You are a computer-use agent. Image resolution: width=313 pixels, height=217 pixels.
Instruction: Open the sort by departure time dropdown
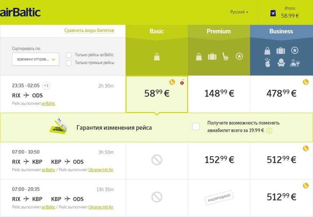(x=35, y=59)
